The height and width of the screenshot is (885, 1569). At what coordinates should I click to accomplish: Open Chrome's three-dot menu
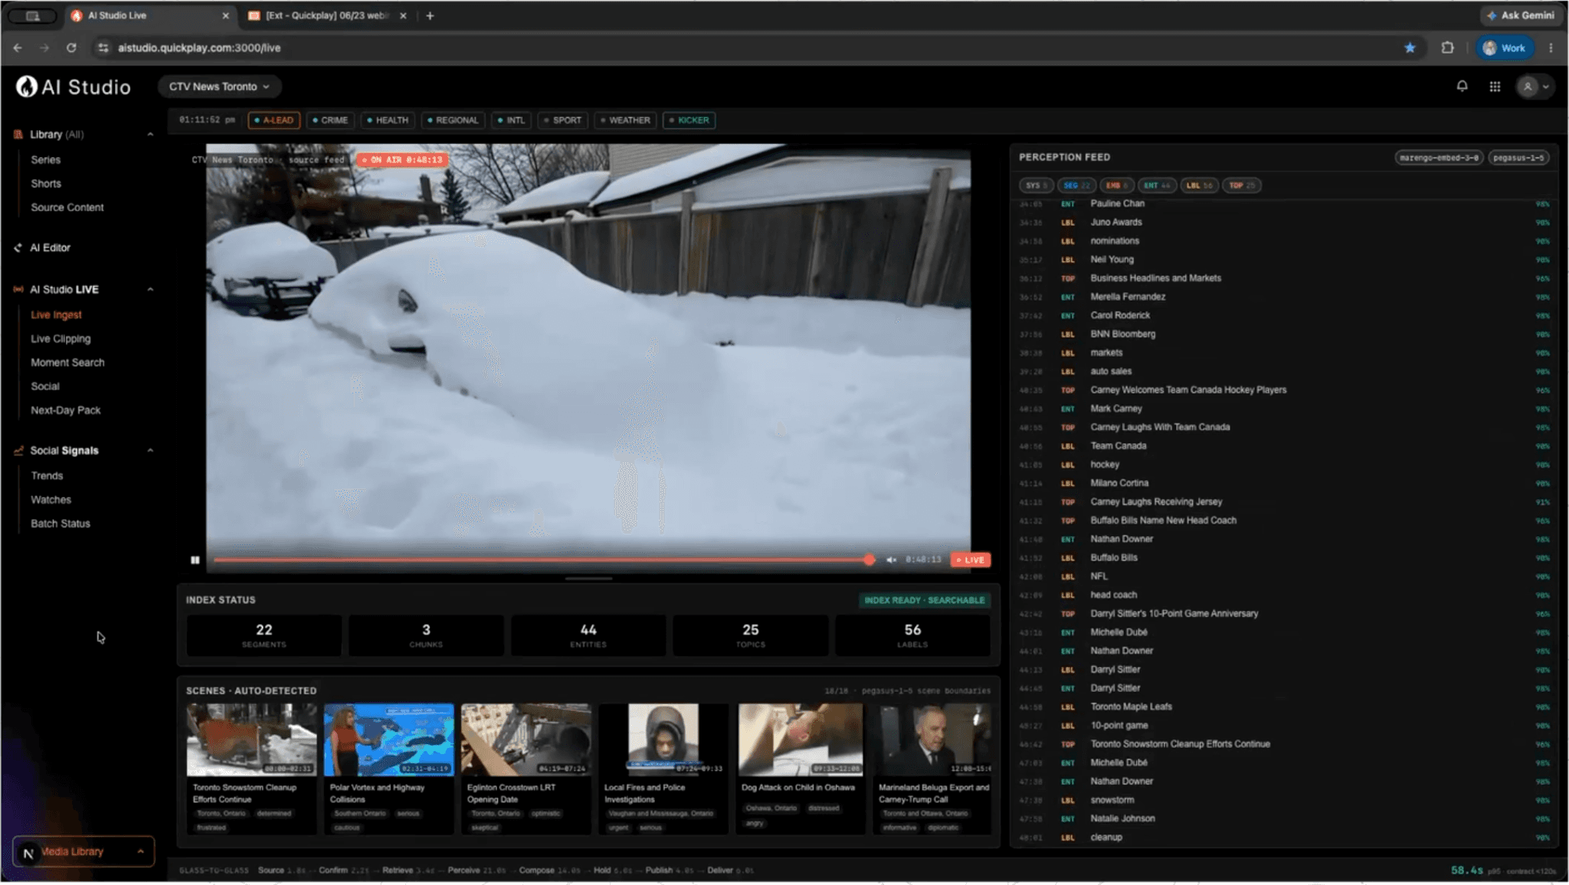click(x=1551, y=47)
